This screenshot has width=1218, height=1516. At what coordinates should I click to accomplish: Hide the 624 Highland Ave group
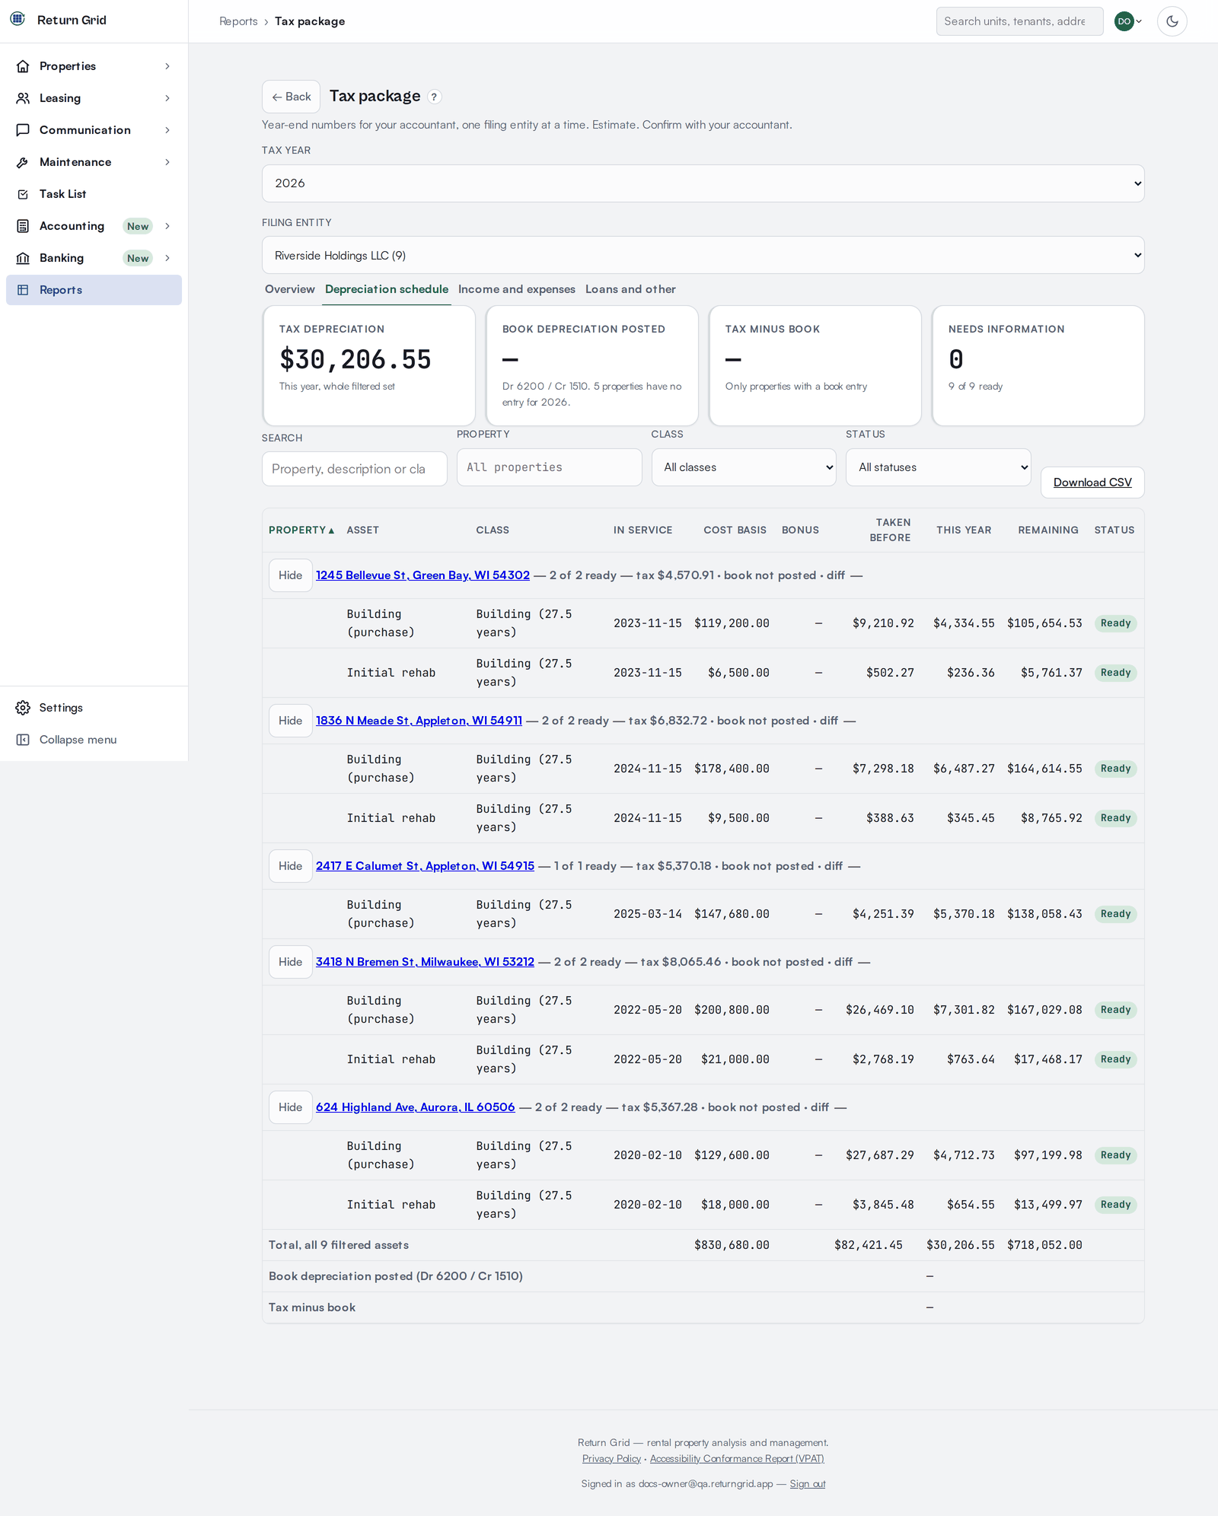coord(290,1107)
